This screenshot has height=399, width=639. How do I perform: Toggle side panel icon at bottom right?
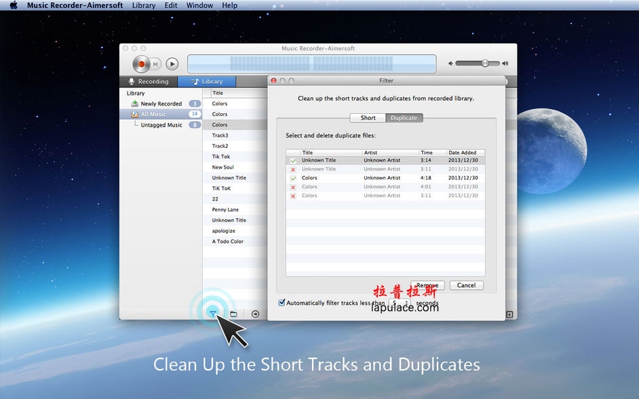point(509,314)
